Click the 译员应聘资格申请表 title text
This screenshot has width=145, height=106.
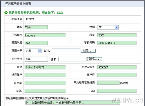(x=18, y=3)
